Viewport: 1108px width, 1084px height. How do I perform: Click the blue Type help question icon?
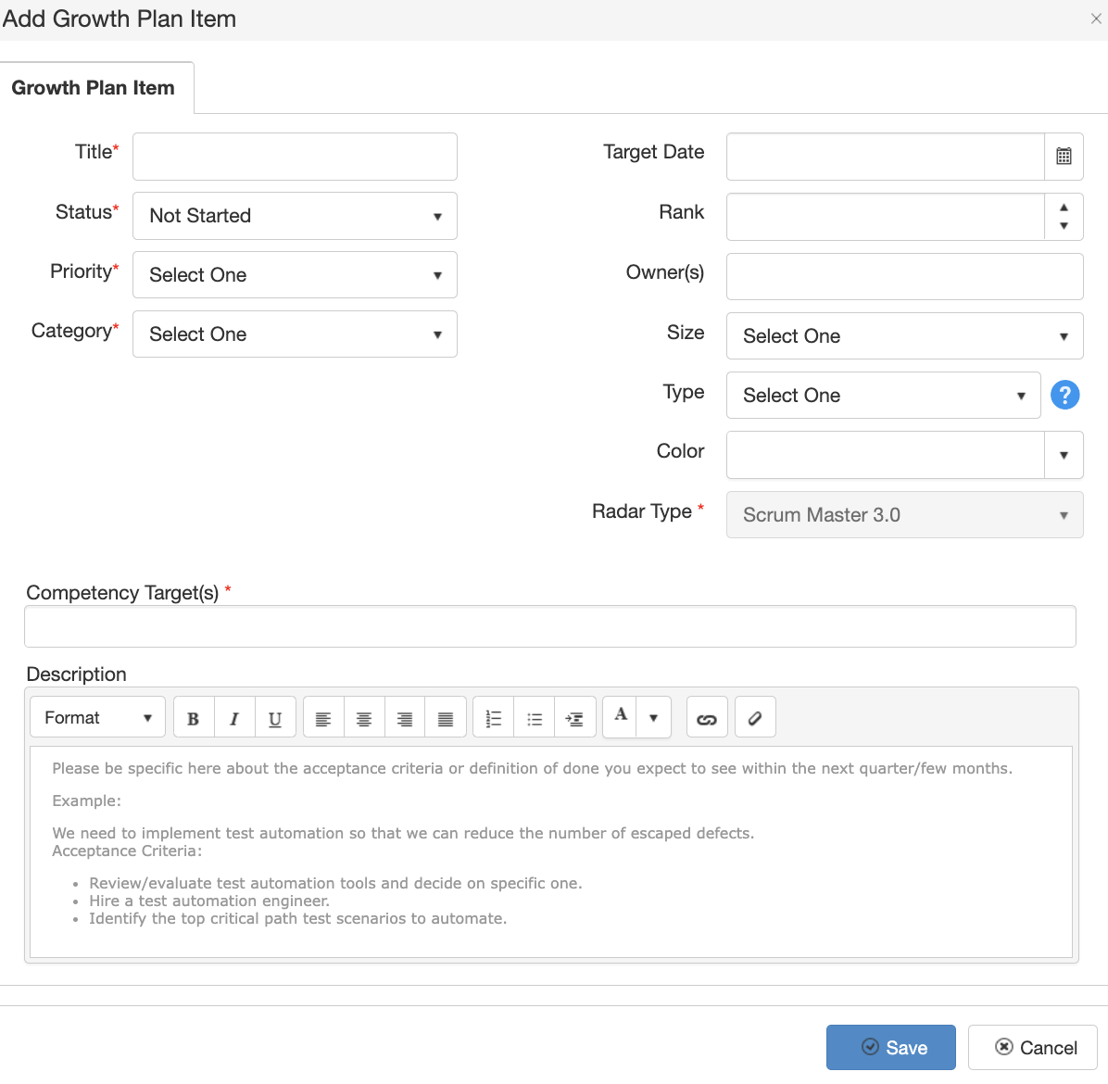coord(1064,395)
